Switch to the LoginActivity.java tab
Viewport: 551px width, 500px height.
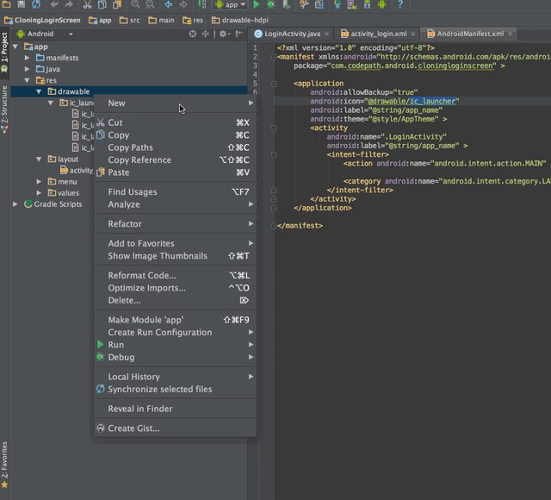click(291, 34)
